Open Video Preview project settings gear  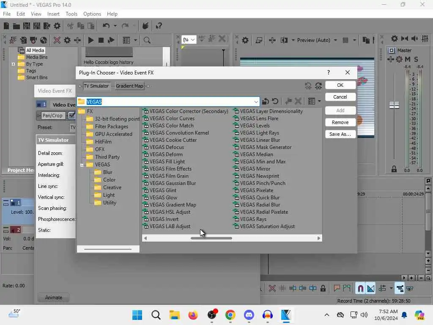[x=245, y=40]
